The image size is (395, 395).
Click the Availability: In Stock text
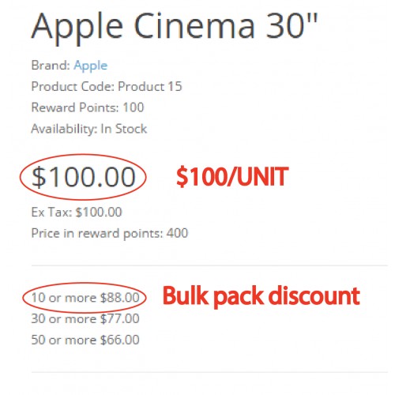[89, 129]
